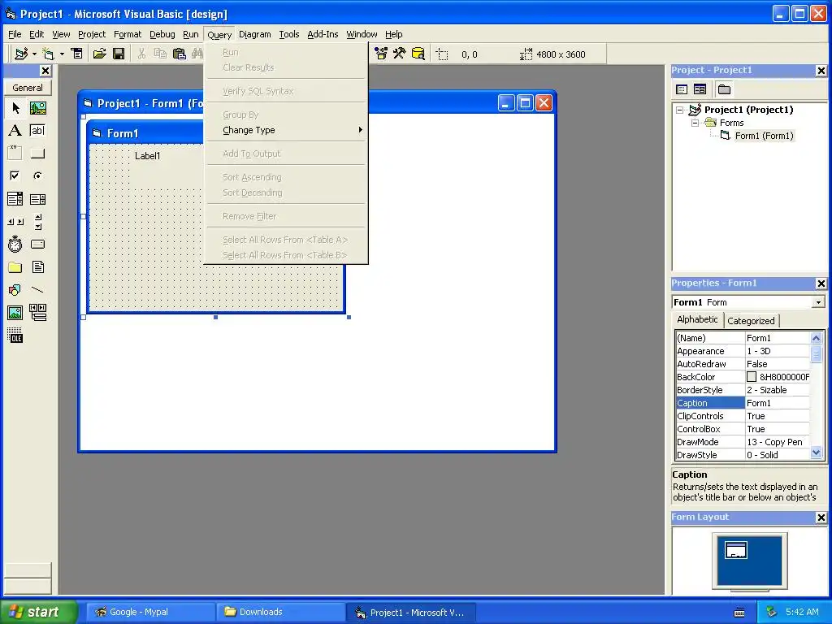
Task: Click the DrawMode value 13 - Copy Pen
Action: tap(778, 442)
